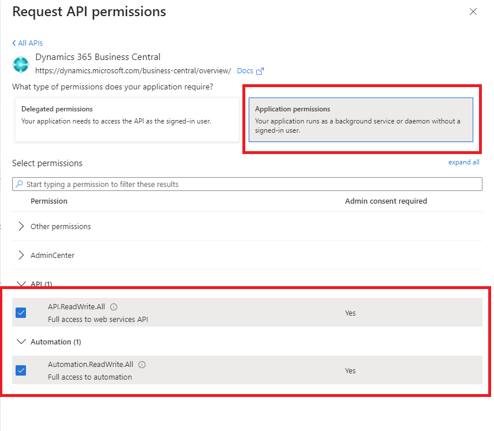Click the Automation.ReadWrite.All permission name
Screen dimensions: 494x431
tap(91, 365)
